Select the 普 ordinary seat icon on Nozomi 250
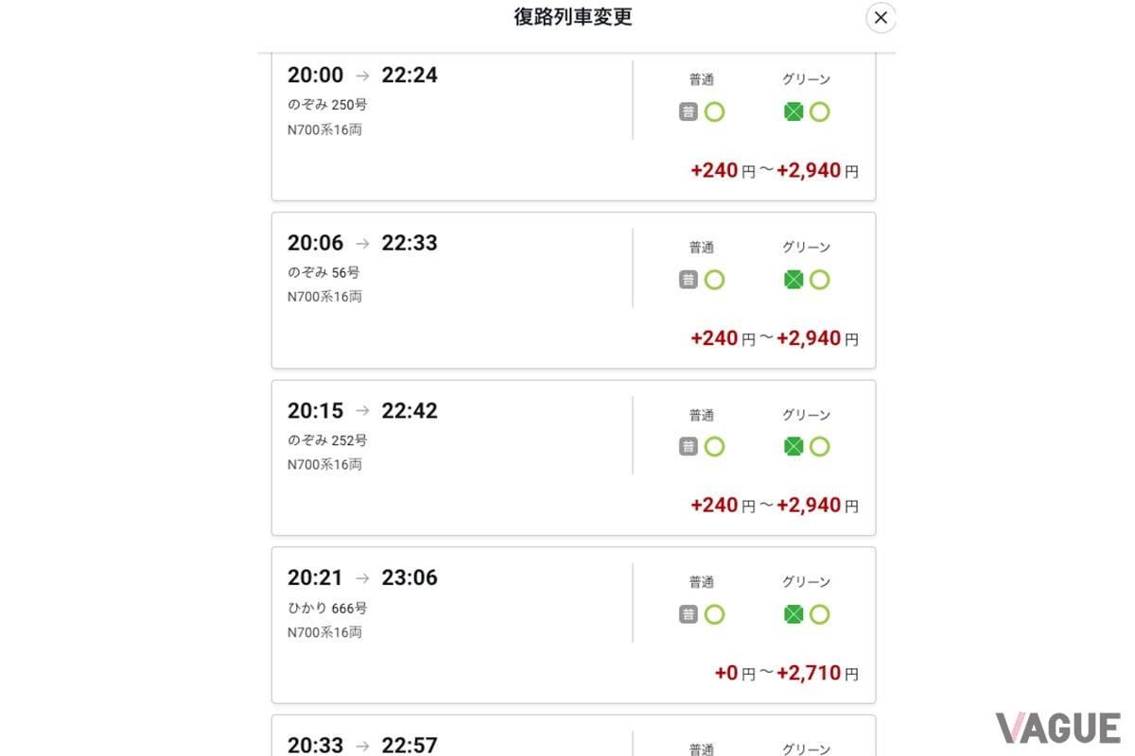1135x756 pixels. pyautogui.click(x=688, y=112)
